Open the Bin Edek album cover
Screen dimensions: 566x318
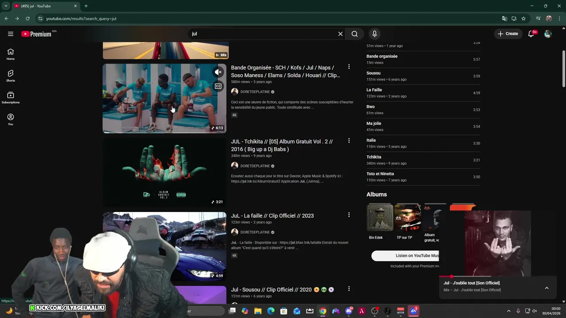[380, 217]
